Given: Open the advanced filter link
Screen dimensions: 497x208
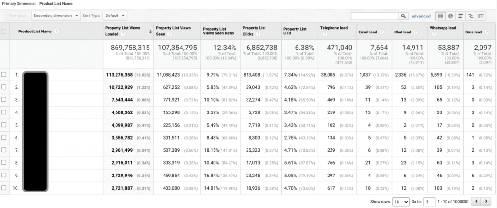Looking at the screenshot, I should (x=421, y=16).
